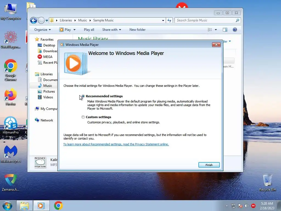Maximize the Explorer window
Viewport: 281px width, 211px height.
(227, 13)
